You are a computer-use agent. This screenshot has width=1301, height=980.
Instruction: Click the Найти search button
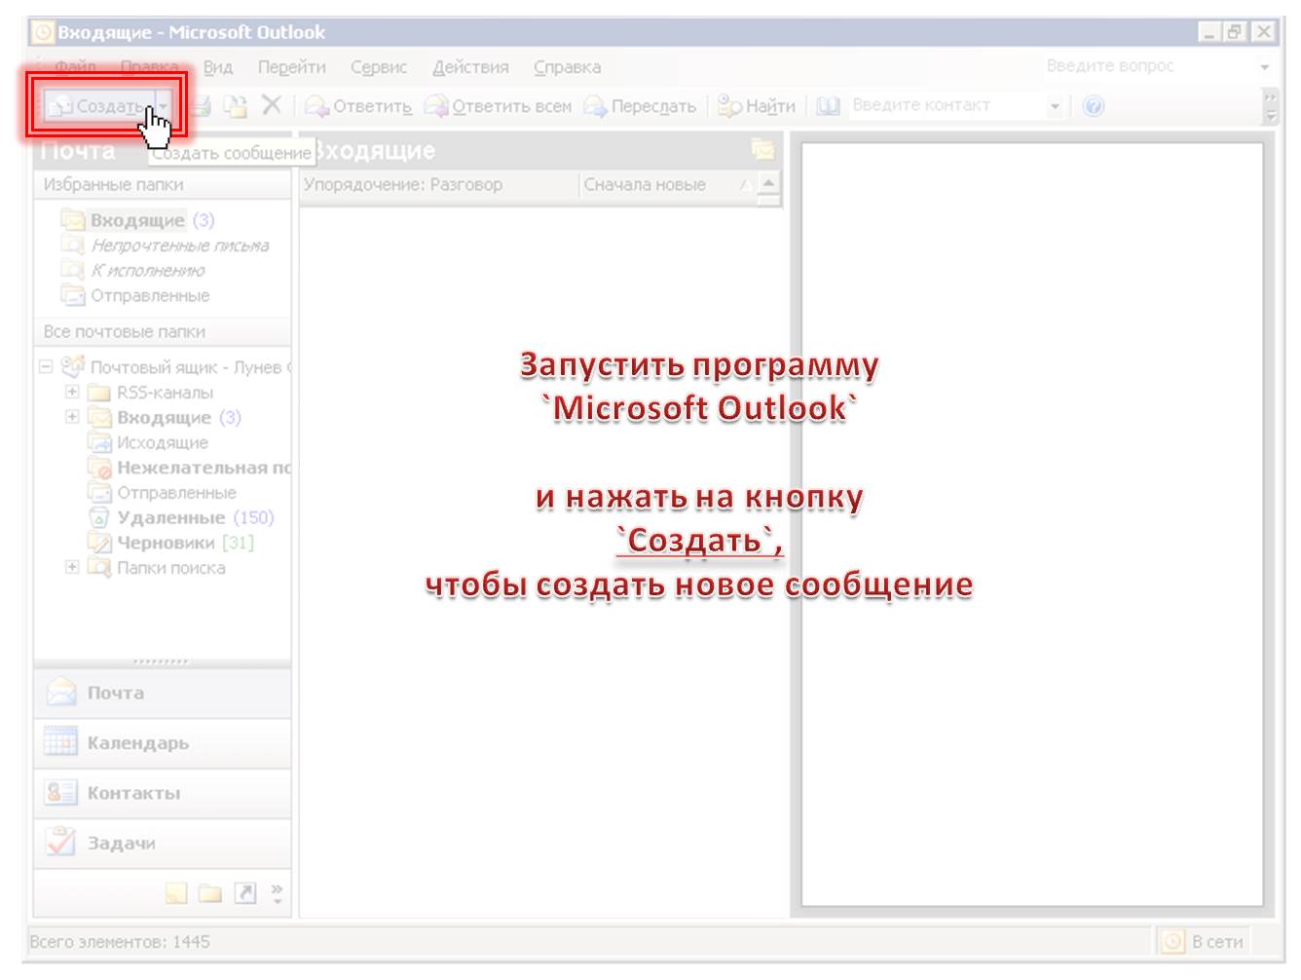(x=757, y=105)
